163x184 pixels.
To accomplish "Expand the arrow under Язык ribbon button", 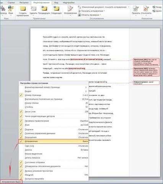I will [11, 15].
